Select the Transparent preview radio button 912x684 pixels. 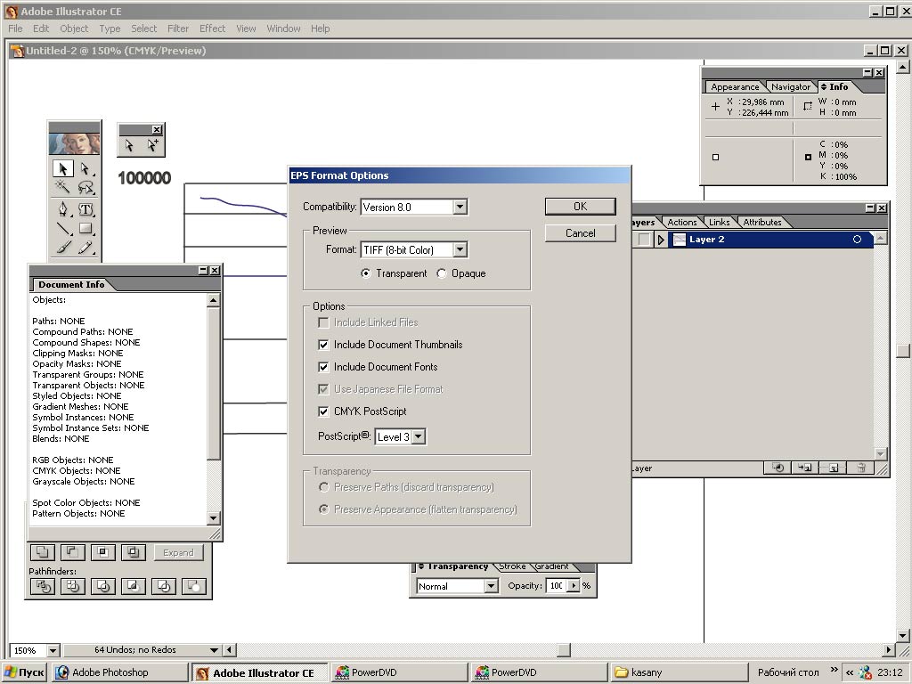click(x=366, y=273)
